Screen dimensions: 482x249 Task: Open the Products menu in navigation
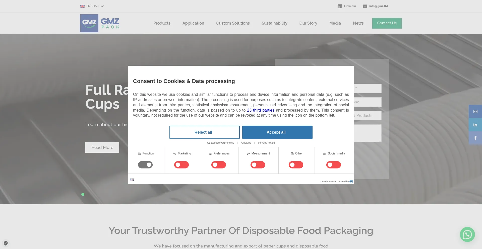(162, 23)
